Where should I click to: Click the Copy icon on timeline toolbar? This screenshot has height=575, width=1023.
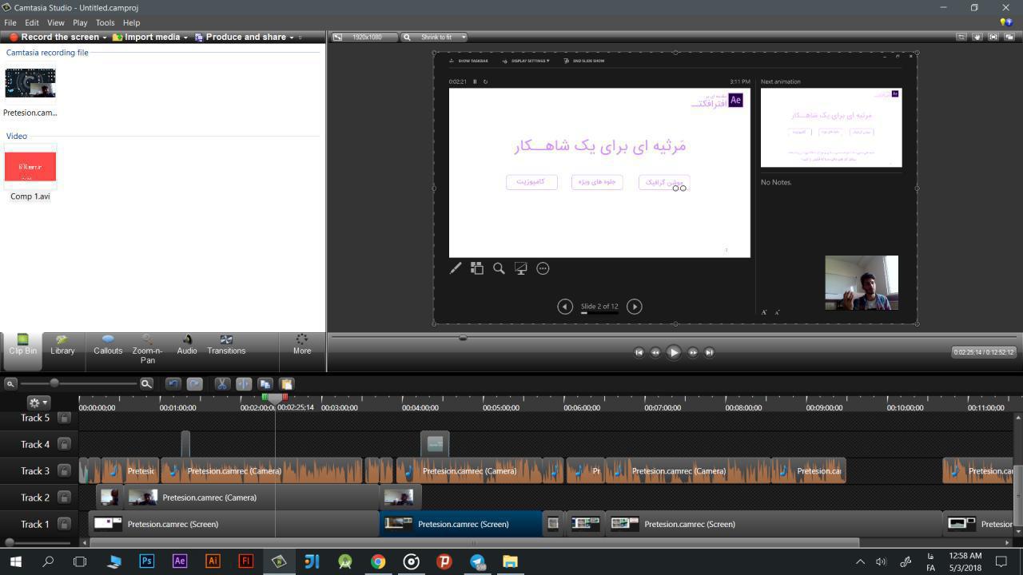coord(265,384)
